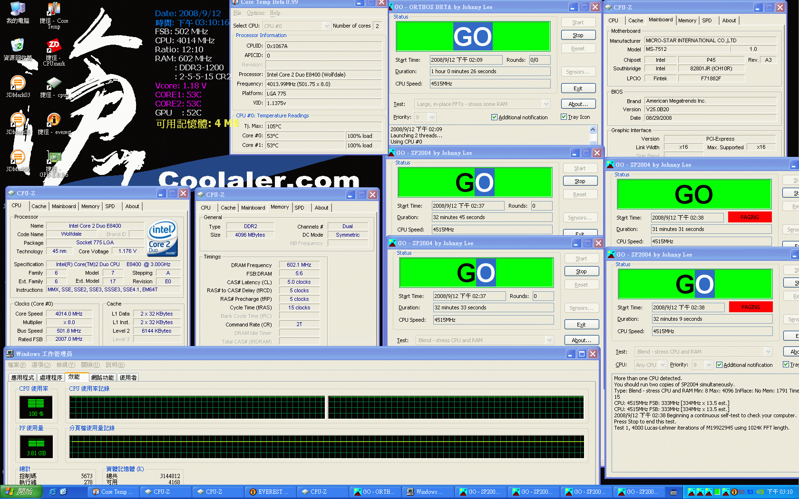The image size is (799, 499).
Task: Launch the 3DMark03 desktop shortcut
Action: click(18, 86)
